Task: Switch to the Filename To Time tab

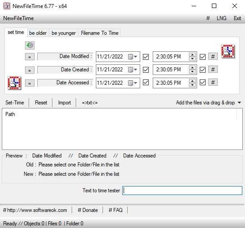Action: click(100, 33)
